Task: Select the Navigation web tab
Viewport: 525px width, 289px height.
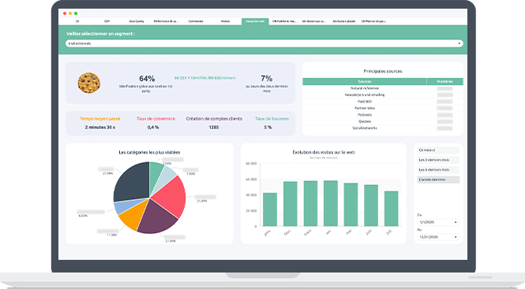Action: pyautogui.click(x=255, y=21)
